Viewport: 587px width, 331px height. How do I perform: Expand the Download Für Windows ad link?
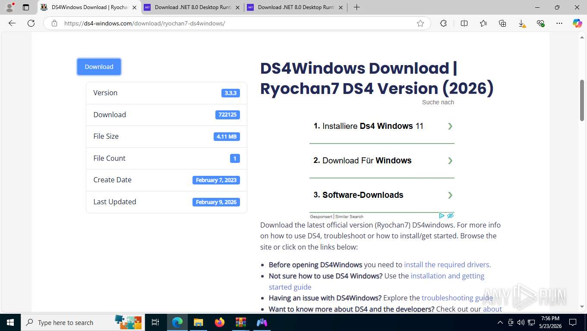[382, 160]
